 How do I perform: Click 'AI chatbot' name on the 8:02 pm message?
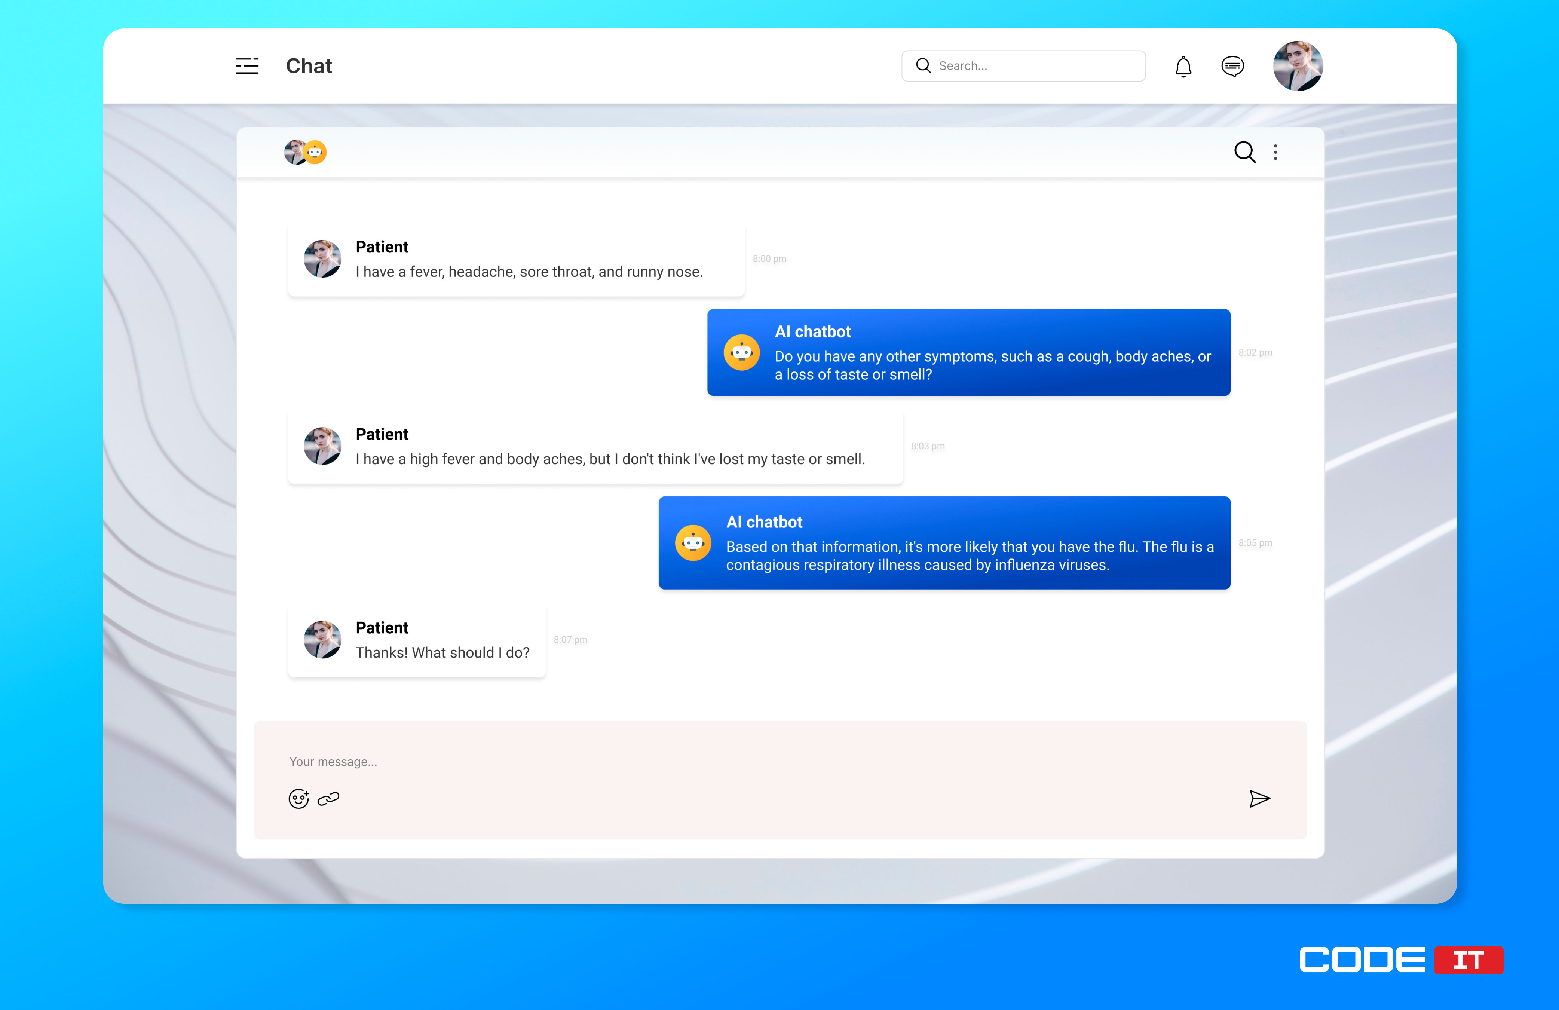coord(813,332)
